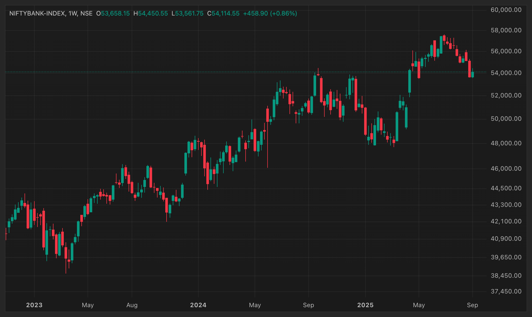The image size is (532, 317).
Task: Click the final Sep time axis label
Action: point(473,305)
